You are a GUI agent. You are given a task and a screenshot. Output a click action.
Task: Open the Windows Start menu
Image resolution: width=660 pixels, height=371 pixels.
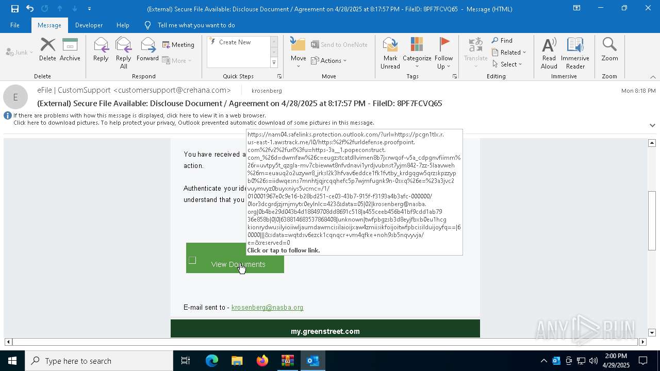(12, 361)
